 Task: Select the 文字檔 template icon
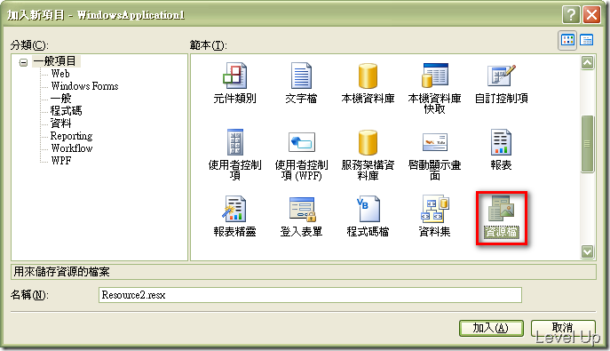pyautogui.click(x=301, y=76)
